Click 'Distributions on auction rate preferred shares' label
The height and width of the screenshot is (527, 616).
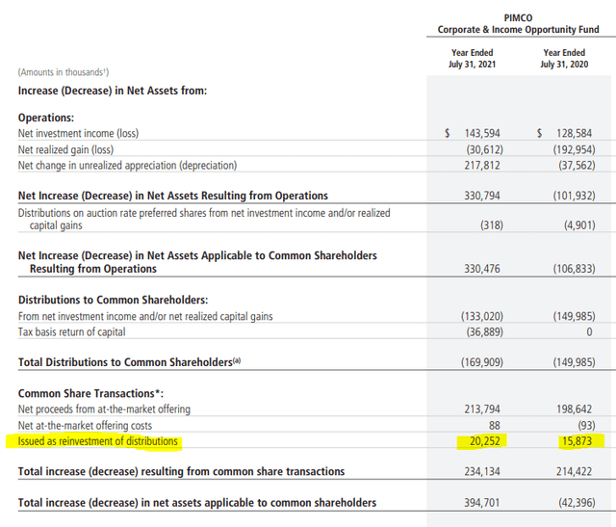(x=204, y=219)
